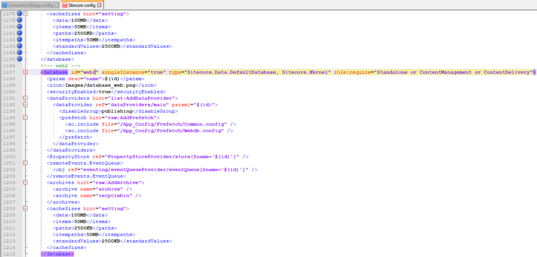The width and height of the screenshot is (537, 257).
Task: Collapse the remoteEvents.EventQueue block at line 1201
Action: tap(25, 163)
